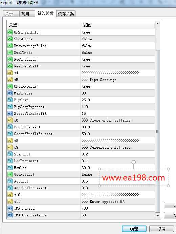This screenshot has height=234, width=176.
Task: Click the 取消 button
Action: click(x=161, y=229)
